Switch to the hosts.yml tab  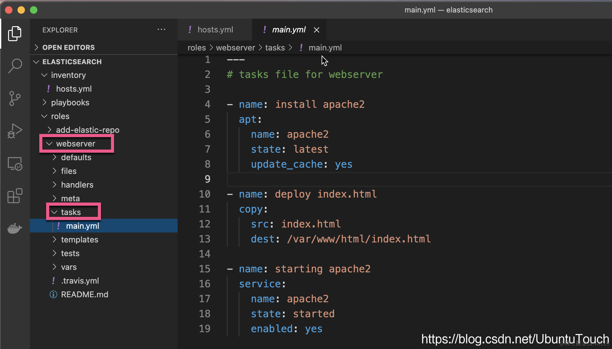(x=215, y=30)
